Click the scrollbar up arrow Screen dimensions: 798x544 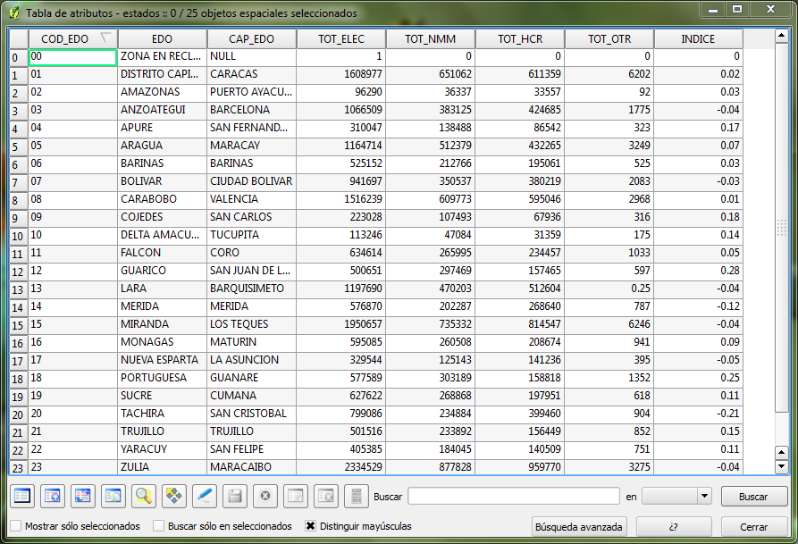[x=782, y=36]
